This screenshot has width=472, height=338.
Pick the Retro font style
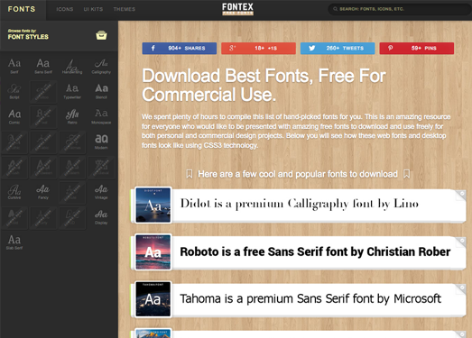[72, 116]
